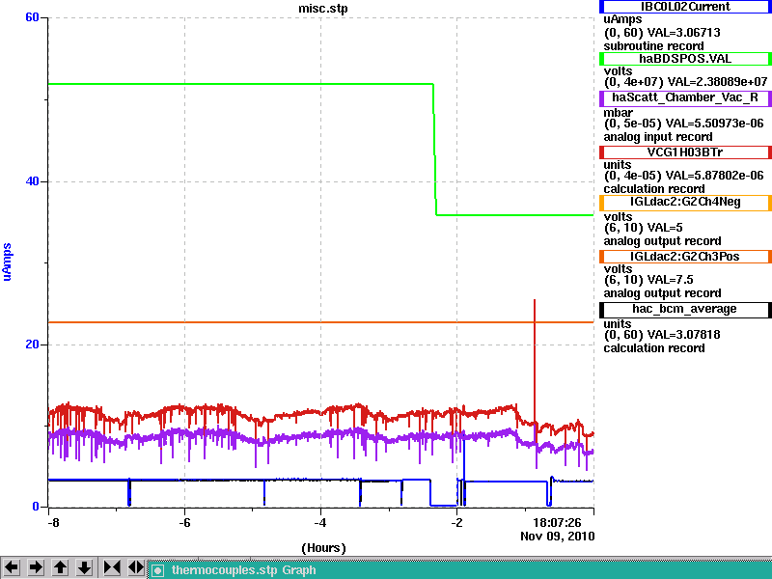Click the uAmps y-axis label
772x579 pixels.
pos(7,262)
